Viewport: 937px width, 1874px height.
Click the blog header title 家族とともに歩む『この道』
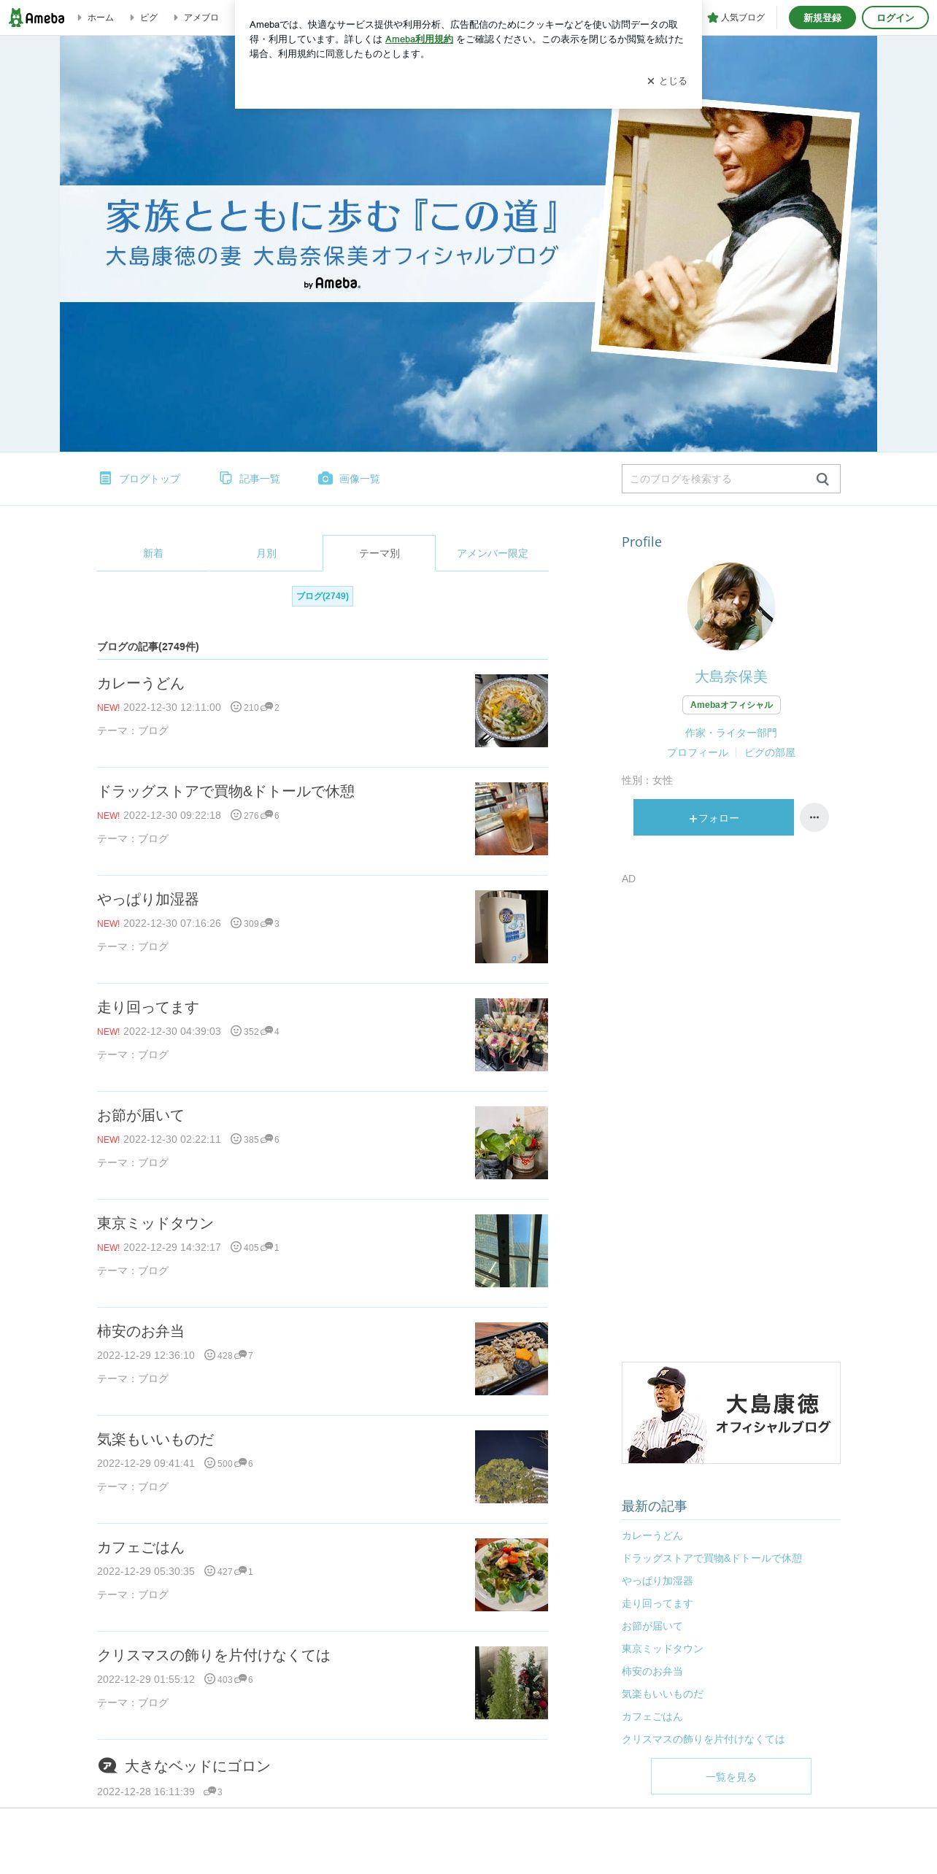click(333, 216)
